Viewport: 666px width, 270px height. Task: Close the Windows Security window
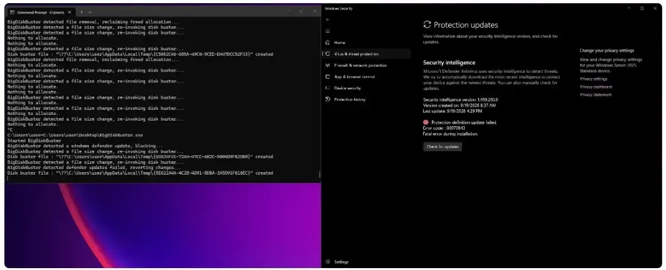tap(655, 8)
